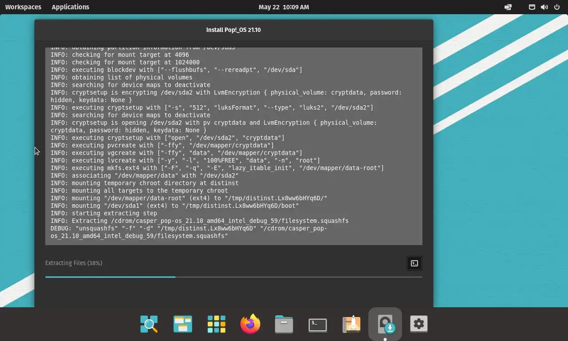Click log line executing mkfs.ext4
Image resolution: width=568 pixels, height=341 pixels.
click(x=217, y=168)
